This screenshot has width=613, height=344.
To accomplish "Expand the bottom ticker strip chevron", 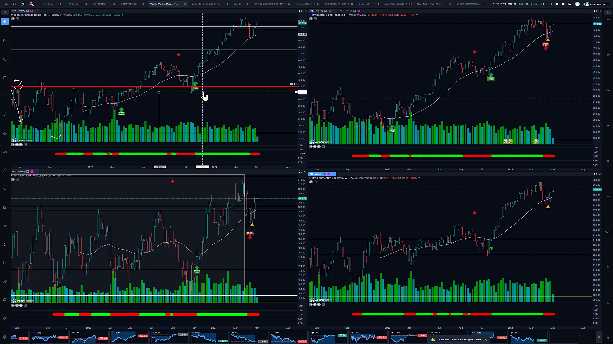I will tap(599, 337).
